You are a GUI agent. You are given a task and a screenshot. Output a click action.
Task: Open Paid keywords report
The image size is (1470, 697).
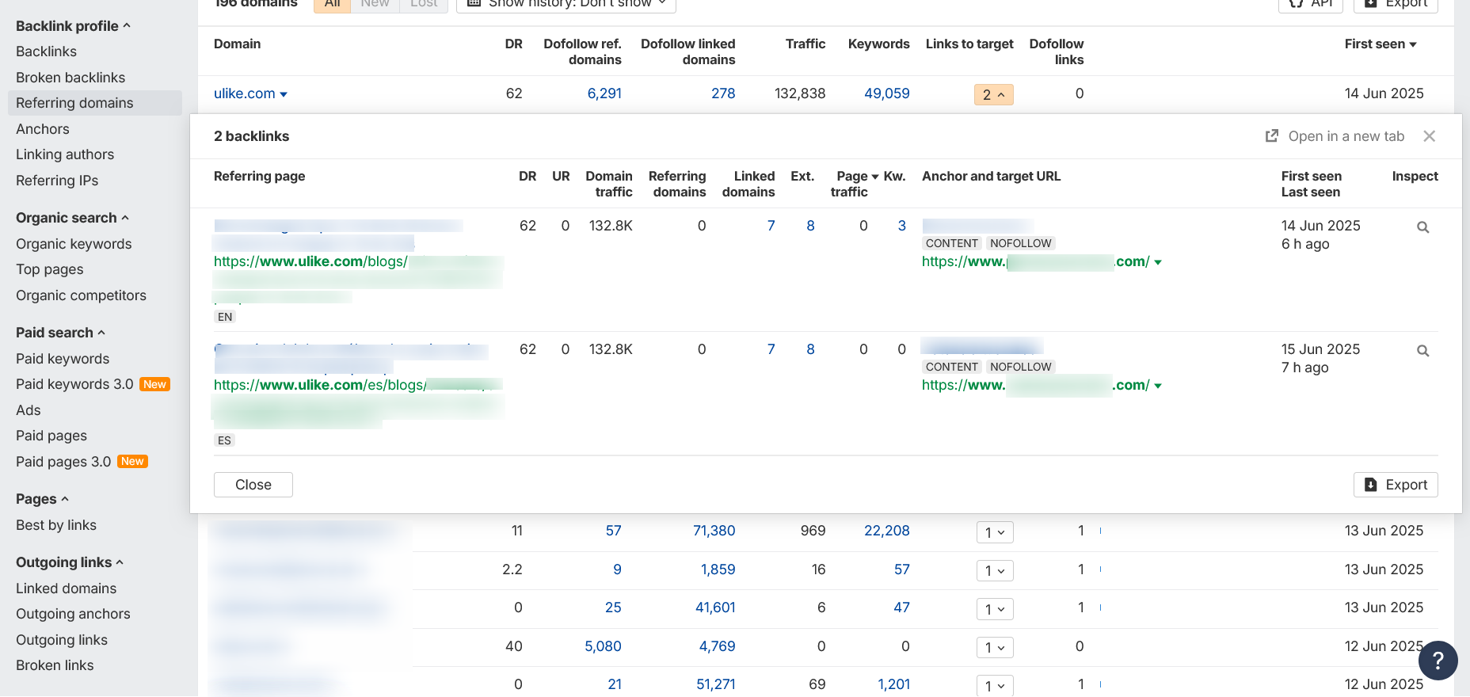point(63,359)
